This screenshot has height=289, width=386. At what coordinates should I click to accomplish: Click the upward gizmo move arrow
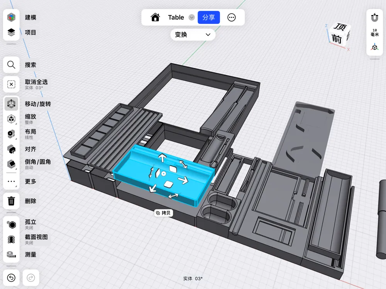point(162,157)
